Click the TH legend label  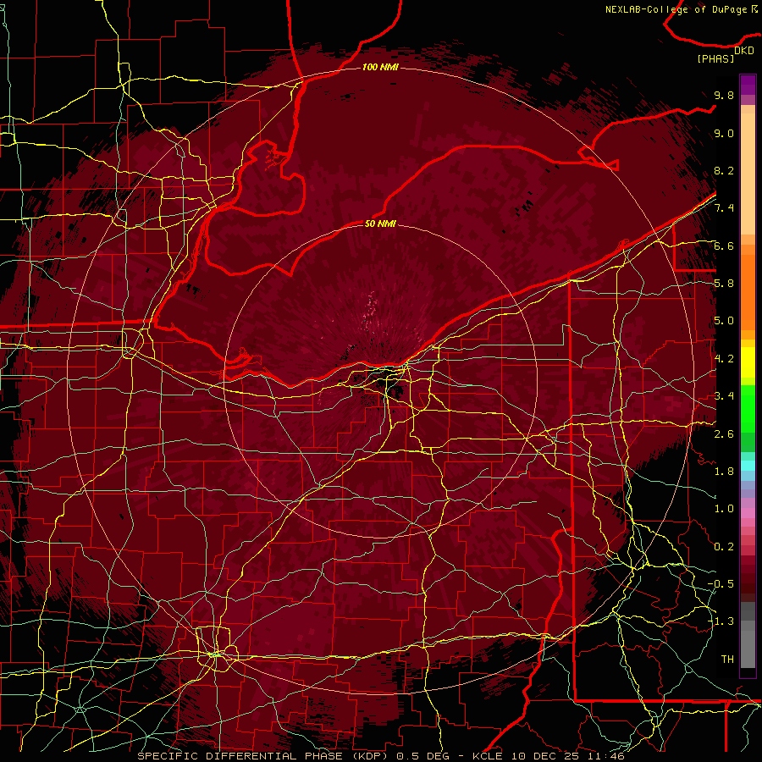[727, 660]
